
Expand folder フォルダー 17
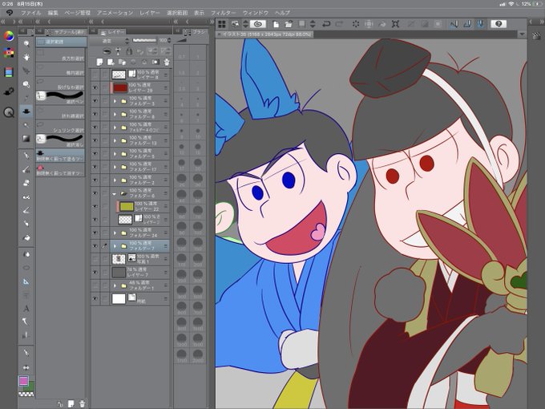click(115, 167)
